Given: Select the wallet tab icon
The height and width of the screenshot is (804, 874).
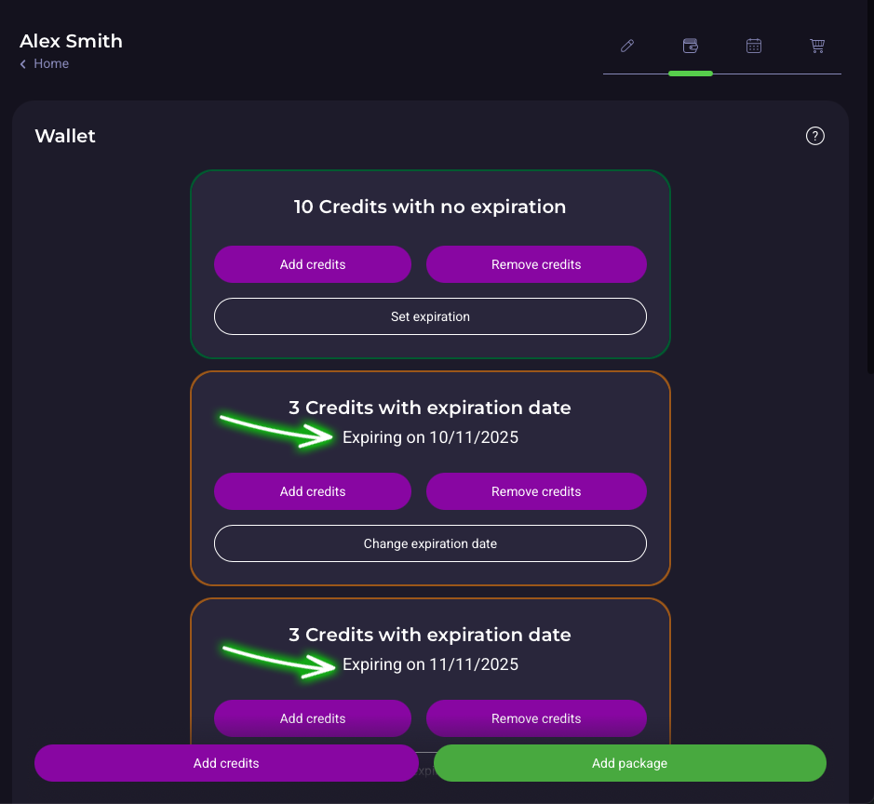Looking at the screenshot, I should point(691,46).
